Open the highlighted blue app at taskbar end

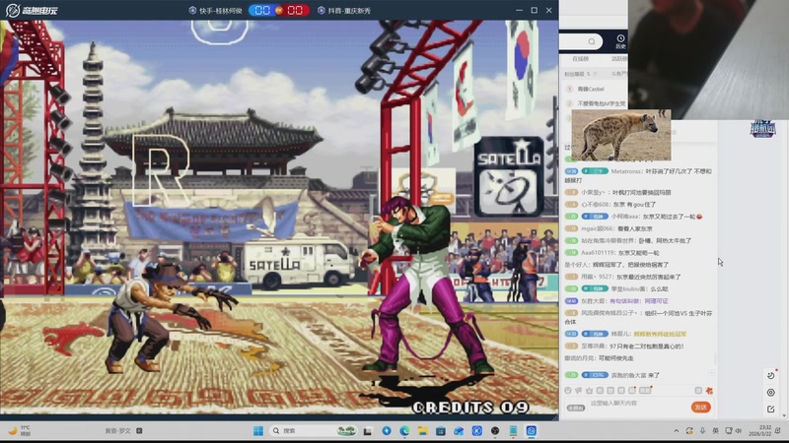pos(532,430)
